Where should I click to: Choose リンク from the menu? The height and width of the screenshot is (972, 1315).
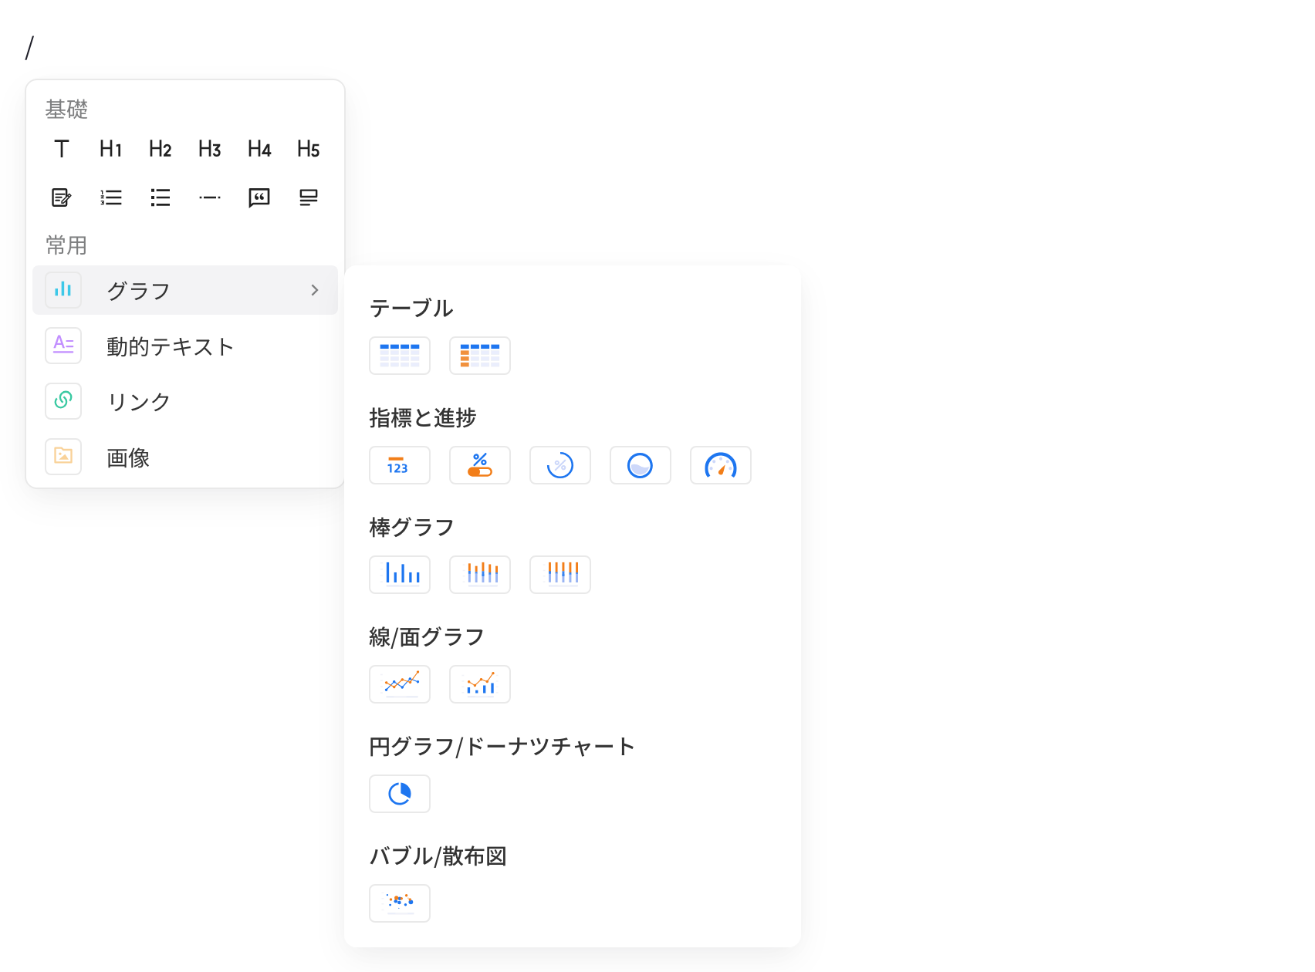pyautogui.click(x=185, y=401)
